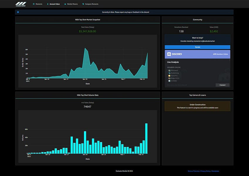Open the Privacy Policy link
The image size is (249, 176).
pyautogui.click(x=205, y=171)
